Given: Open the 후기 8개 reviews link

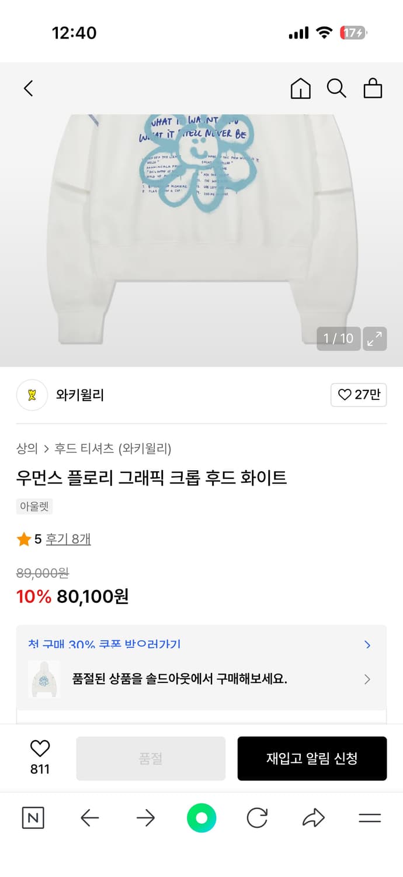Looking at the screenshot, I should pyautogui.click(x=68, y=539).
